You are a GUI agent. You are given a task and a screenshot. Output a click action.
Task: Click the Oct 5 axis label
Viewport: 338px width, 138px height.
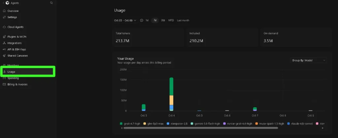coord(199,115)
